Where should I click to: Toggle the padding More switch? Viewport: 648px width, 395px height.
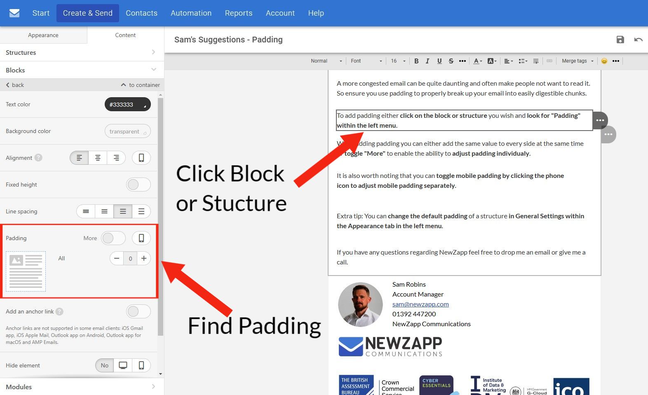[x=113, y=238]
